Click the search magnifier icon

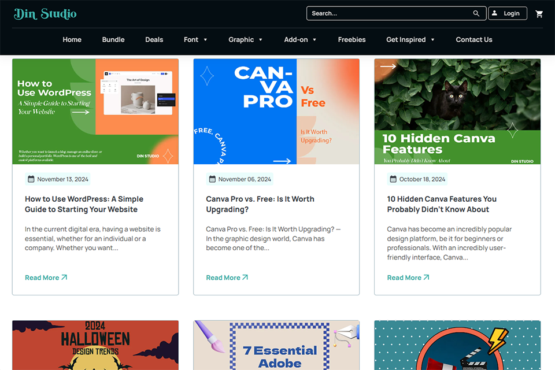(x=476, y=13)
